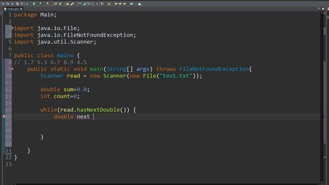Click the white Forward navigation arrow

tap(132, 4)
